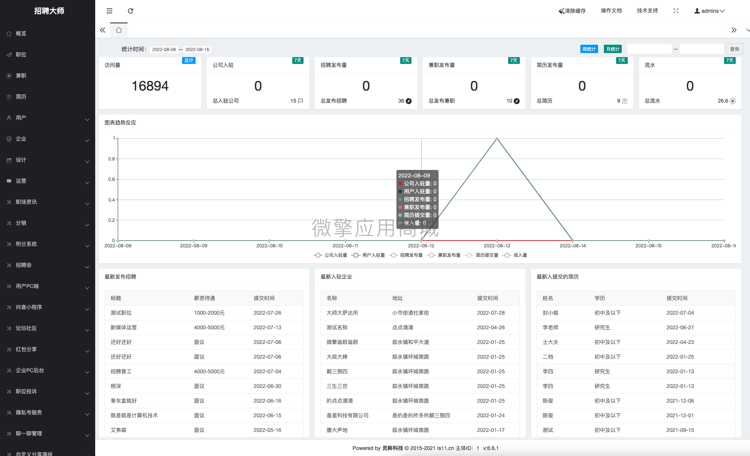Image resolution: width=750 pixels, height=456 pixels.
Task: Click the 灵眸科技 footer link
Action: coord(393,448)
